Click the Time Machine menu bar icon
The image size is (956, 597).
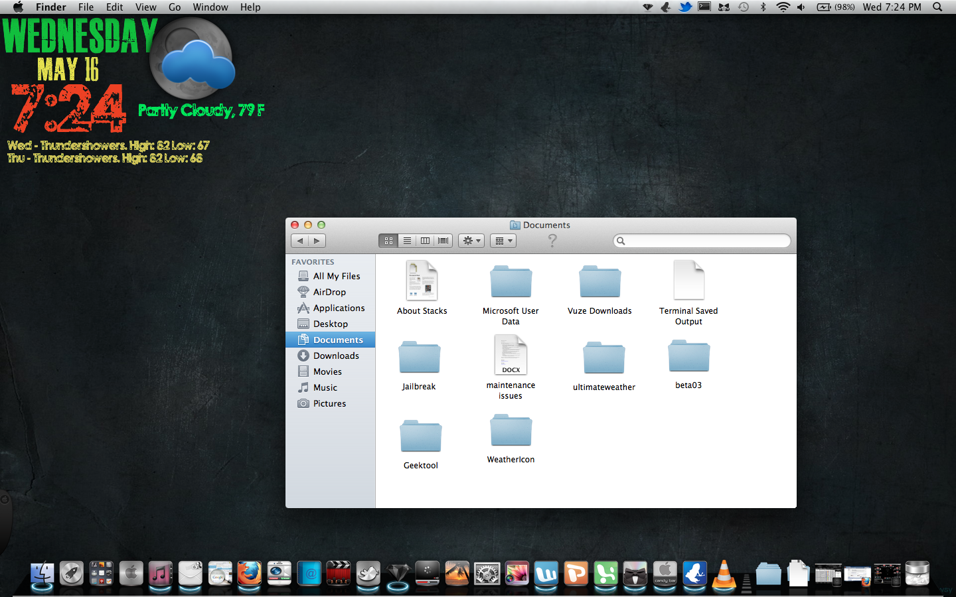pyautogui.click(x=744, y=7)
